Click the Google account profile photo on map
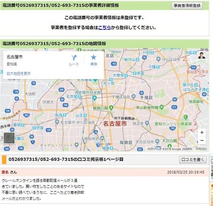This screenshot has height=206, width=213. click(202, 55)
